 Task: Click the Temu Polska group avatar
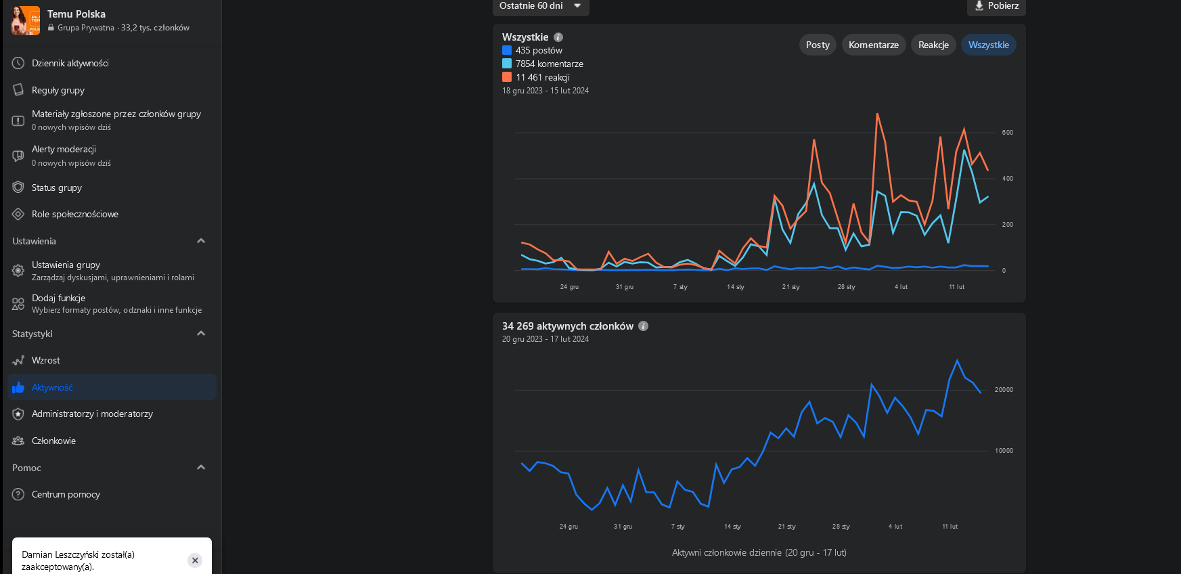click(26, 20)
